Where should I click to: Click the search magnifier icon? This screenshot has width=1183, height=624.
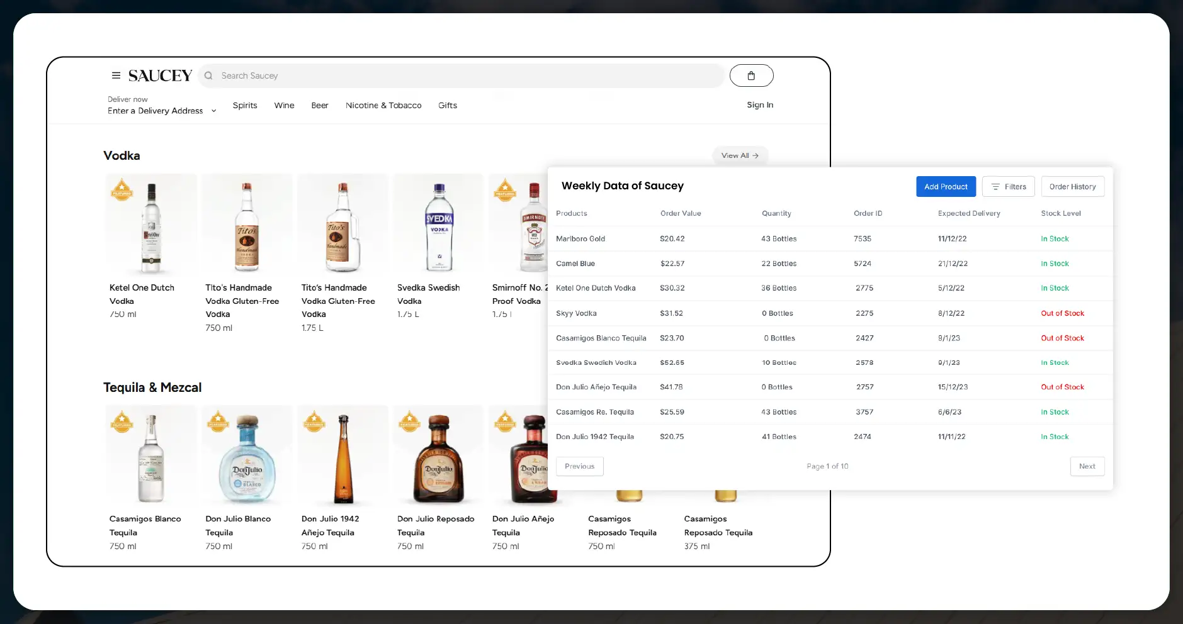point(208,75)
